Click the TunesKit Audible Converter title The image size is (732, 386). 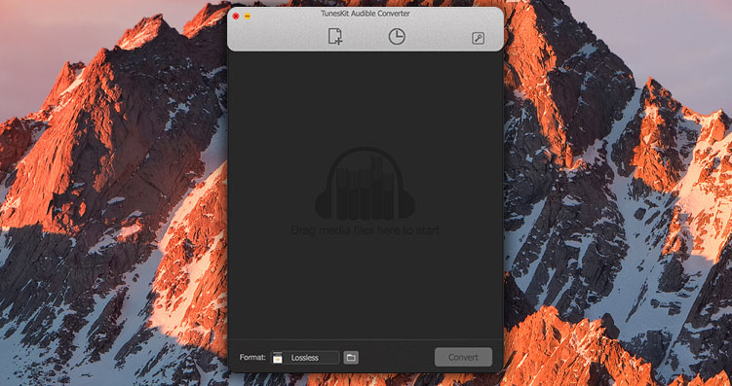click(x=366, y=14)
